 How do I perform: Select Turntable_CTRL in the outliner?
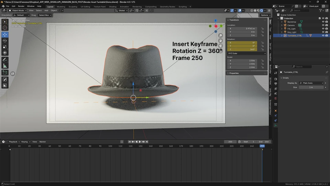click(x=295, y=35)
